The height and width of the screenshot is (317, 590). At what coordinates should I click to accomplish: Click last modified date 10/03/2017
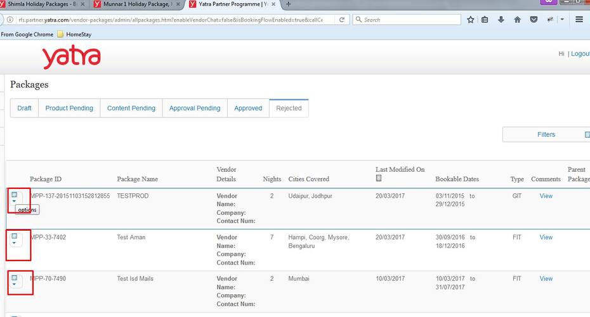coord(390,279)
